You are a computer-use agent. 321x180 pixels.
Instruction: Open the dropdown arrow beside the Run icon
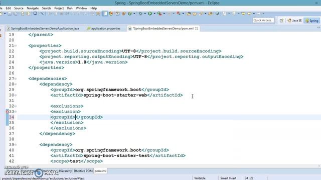pyautogui.click(x=154, y=13)
